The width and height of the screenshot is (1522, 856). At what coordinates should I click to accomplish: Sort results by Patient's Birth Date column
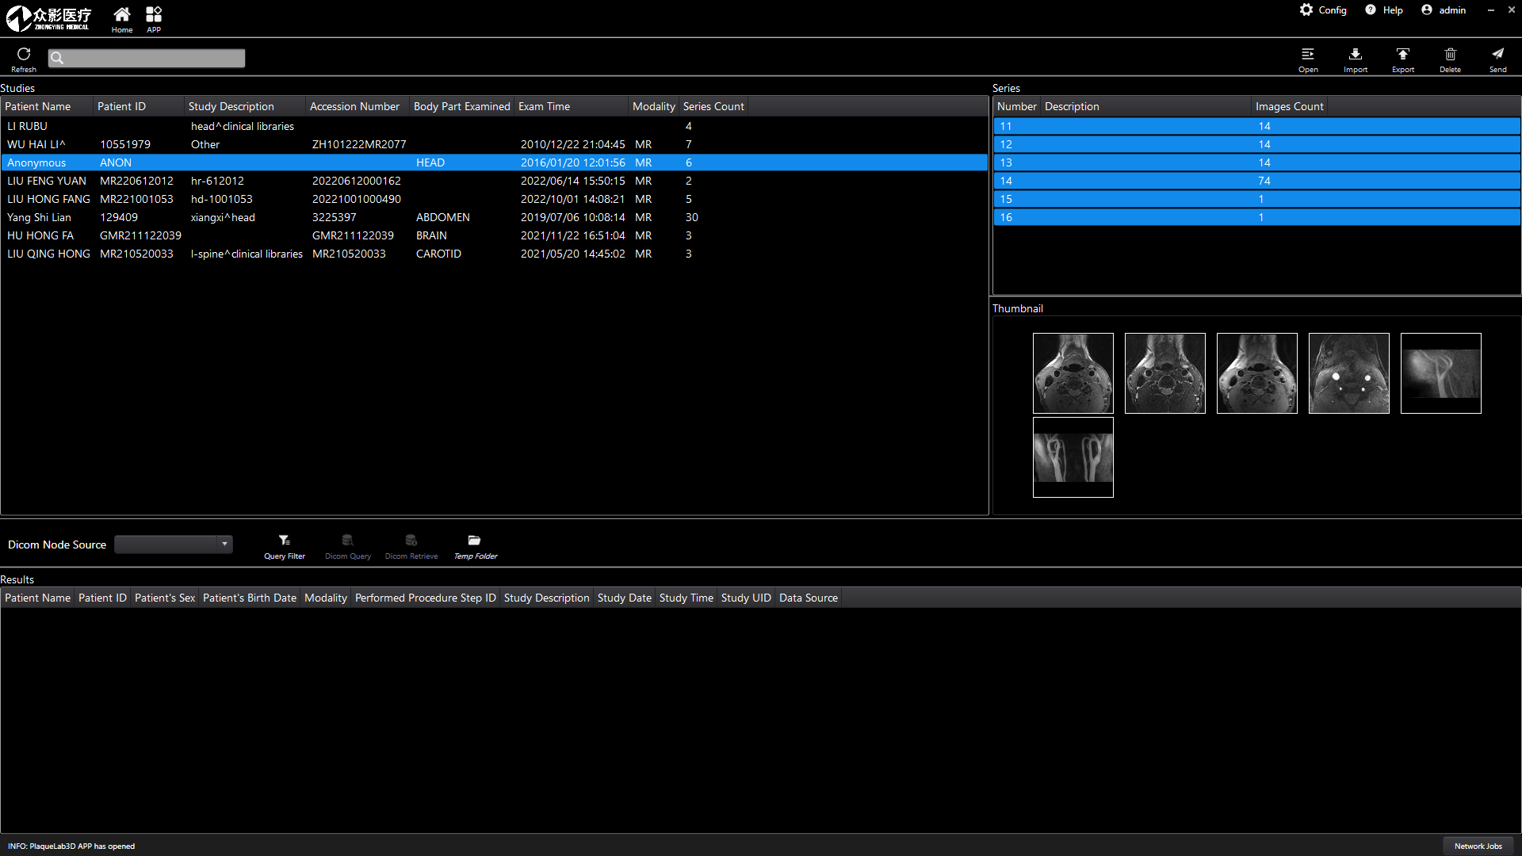[x=250, y=598]
